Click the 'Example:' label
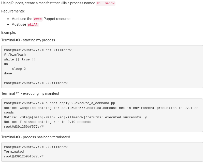This screenshot has width=205, height=163. [x=9, y=32]
